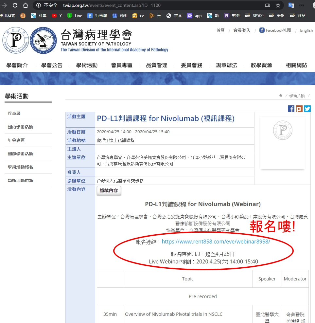315x323 pixels.
Task: Open site info next to 不安全 label
Action: click(x=39, y=5)
